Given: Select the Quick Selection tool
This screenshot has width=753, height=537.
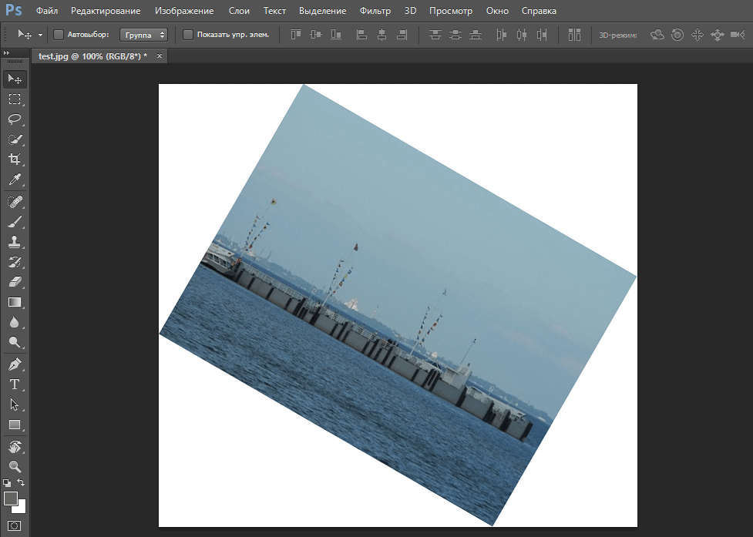Looking at the screenshot, I should [15, 139].
